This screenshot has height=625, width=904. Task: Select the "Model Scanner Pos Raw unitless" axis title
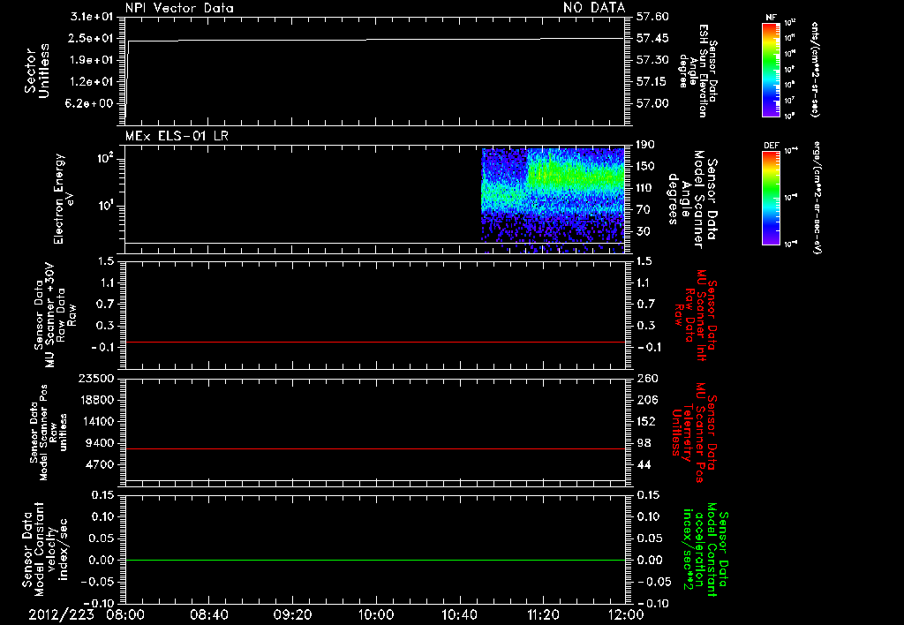pyautogui.click(x=49, y=433)
